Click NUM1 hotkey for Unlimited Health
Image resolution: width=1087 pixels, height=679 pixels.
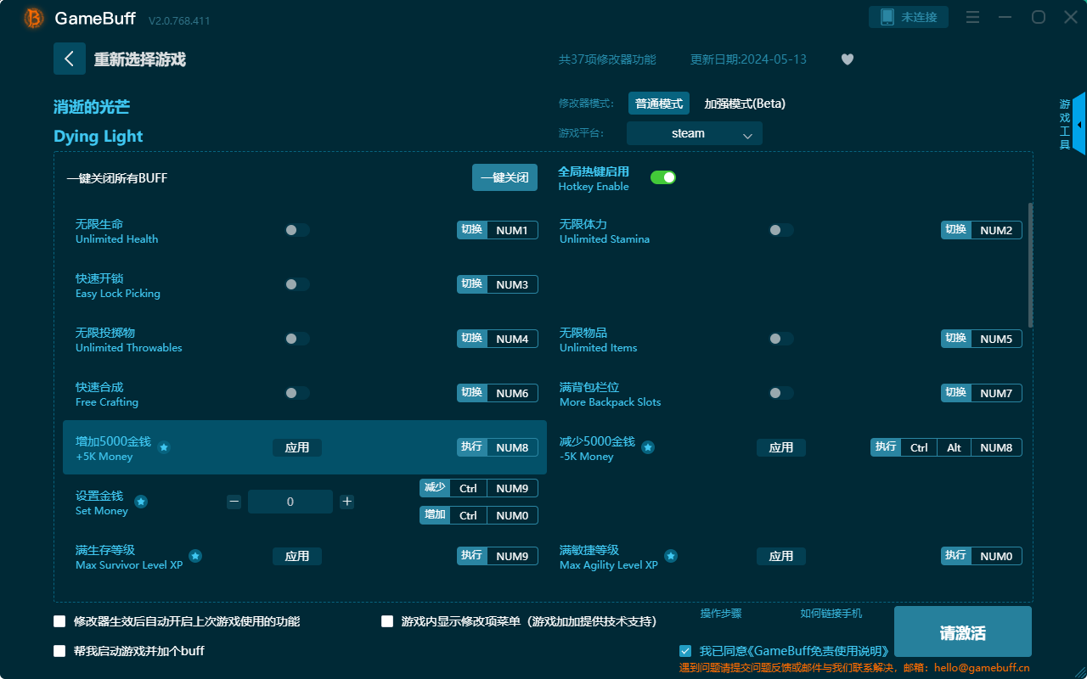coord(498,230)
